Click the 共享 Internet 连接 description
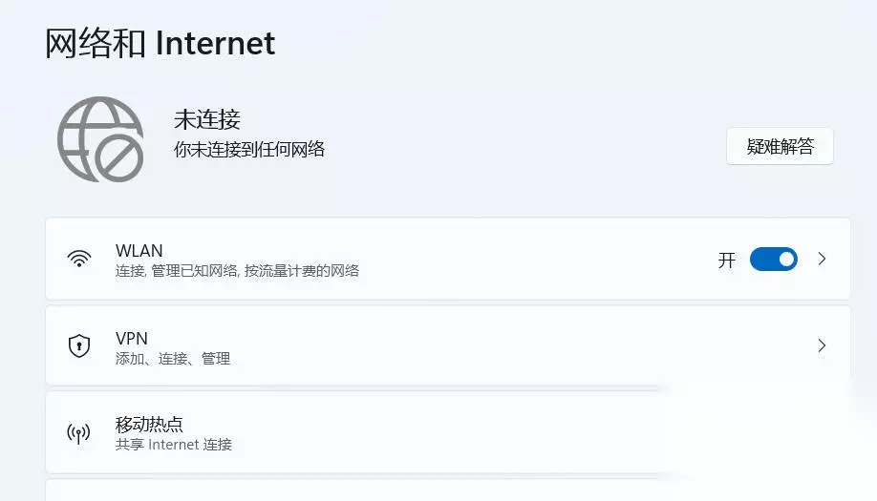Viewport: 877px width, 501px height. 174,445
